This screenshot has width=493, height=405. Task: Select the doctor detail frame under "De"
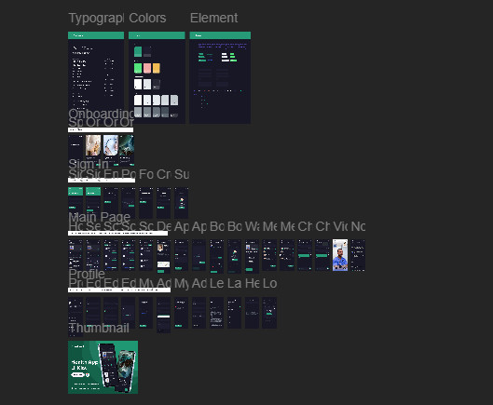[163, 256]
